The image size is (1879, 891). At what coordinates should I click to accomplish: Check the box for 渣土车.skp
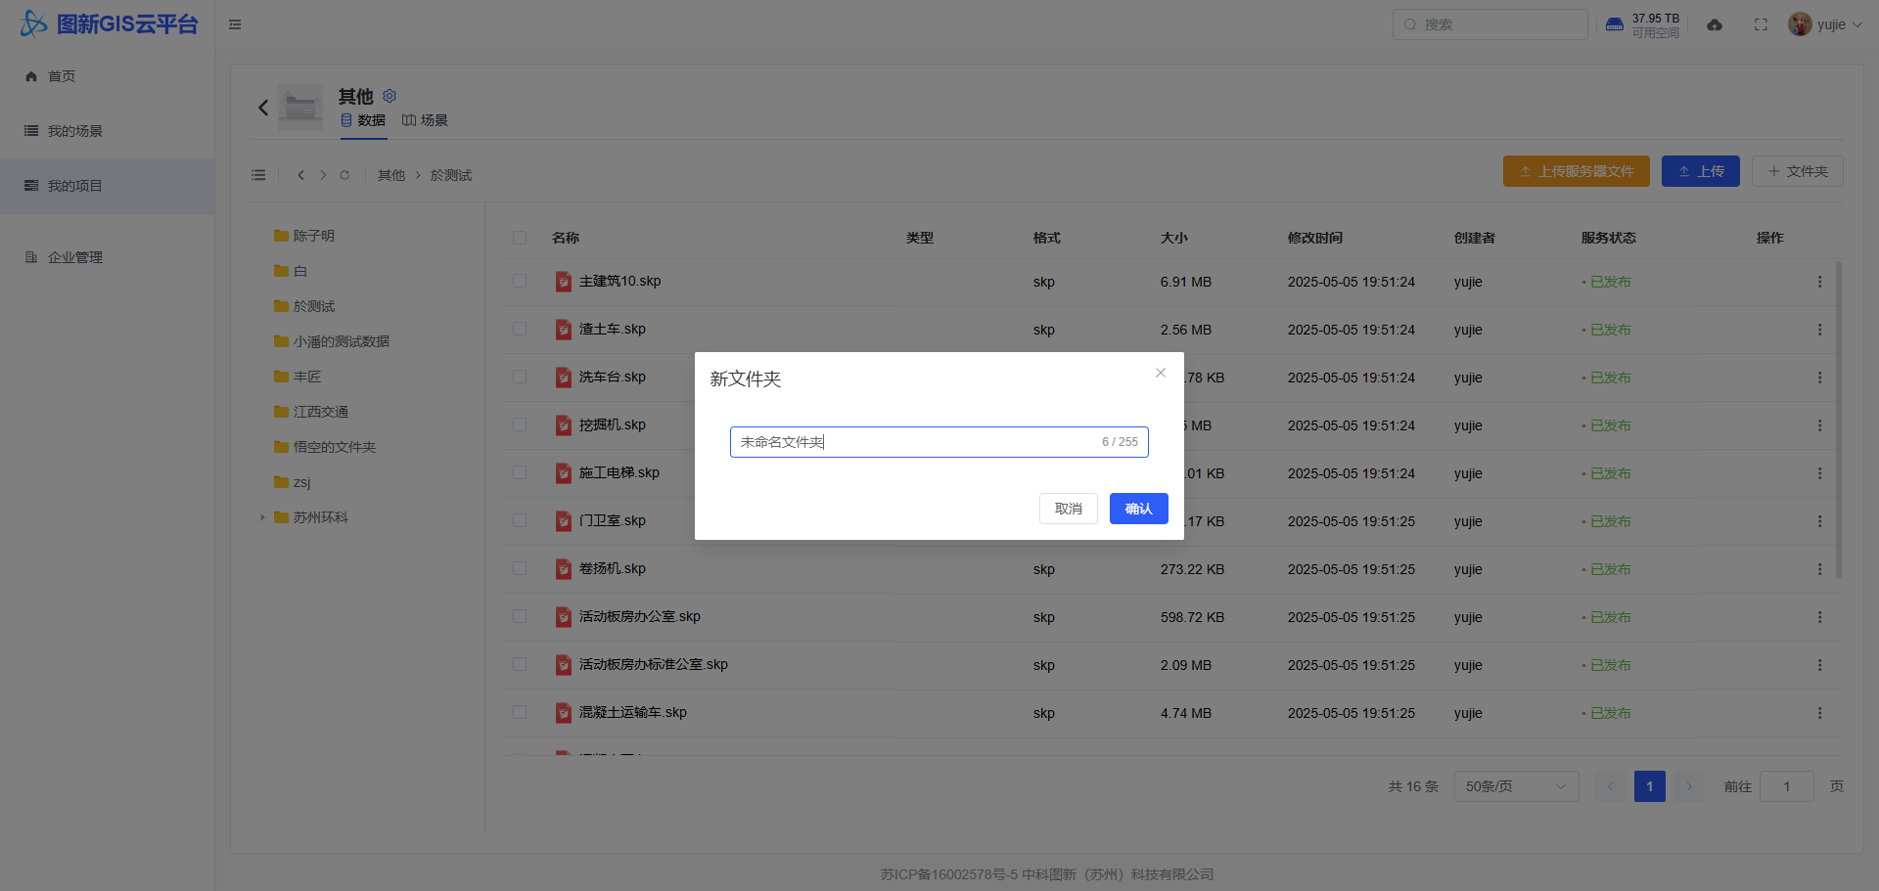click(520, 330)
